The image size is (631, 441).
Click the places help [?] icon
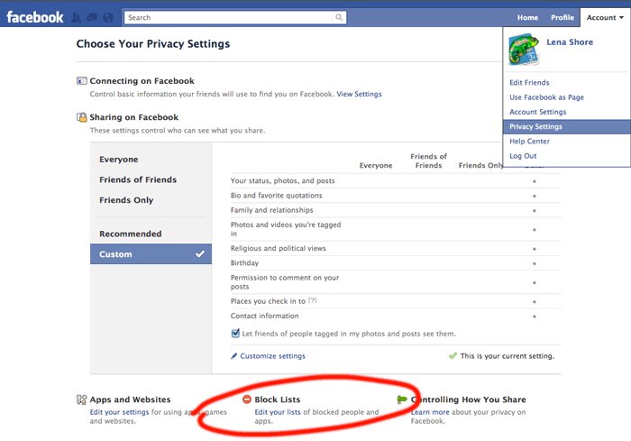pos(313,300)
